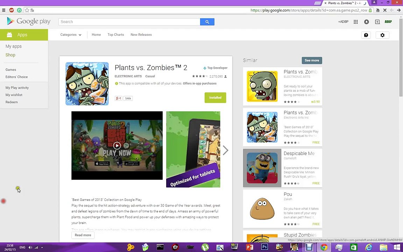Image resolution: width=403 pixels, height=252 pixels.
Task: Expand the Categories dropdown
Action: point(71,35)
